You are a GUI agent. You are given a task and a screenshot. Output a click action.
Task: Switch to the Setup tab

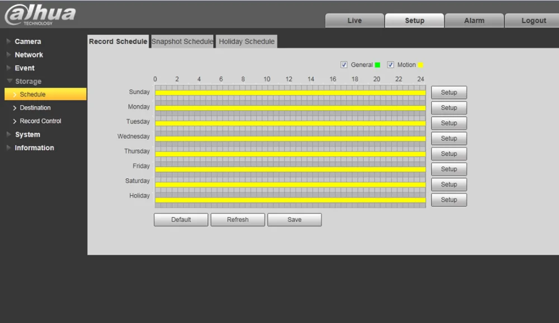[414, 20]
